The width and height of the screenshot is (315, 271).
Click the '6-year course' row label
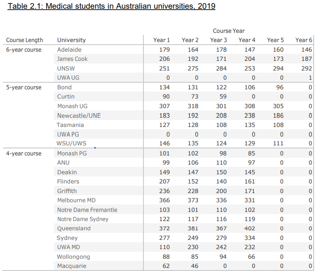[x=24, y=50]
